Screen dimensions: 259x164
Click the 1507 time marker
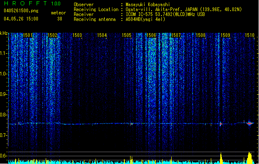pos(176,35)
